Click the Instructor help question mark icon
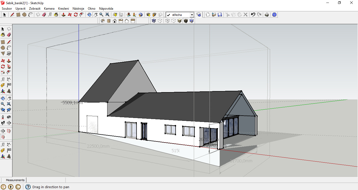The image size is (358, 190). (28, 187)
